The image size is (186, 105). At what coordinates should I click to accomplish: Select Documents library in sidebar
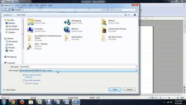point(12,41)
